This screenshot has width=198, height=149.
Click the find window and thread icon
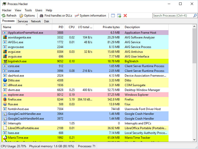click(119, 16)
